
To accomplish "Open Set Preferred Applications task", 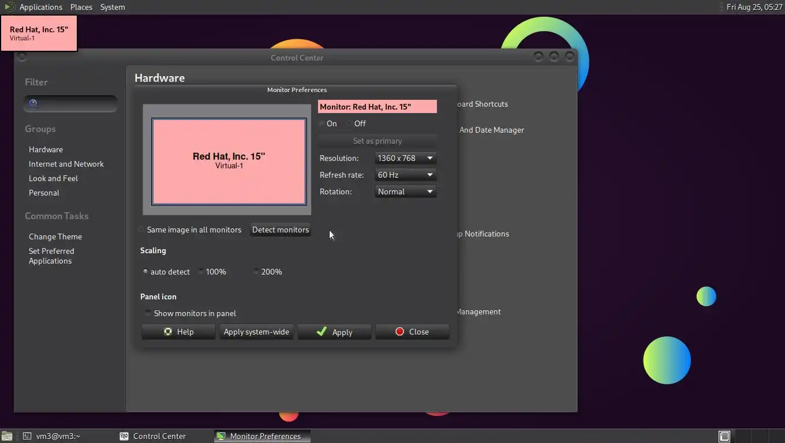I will tap(51, 256).
